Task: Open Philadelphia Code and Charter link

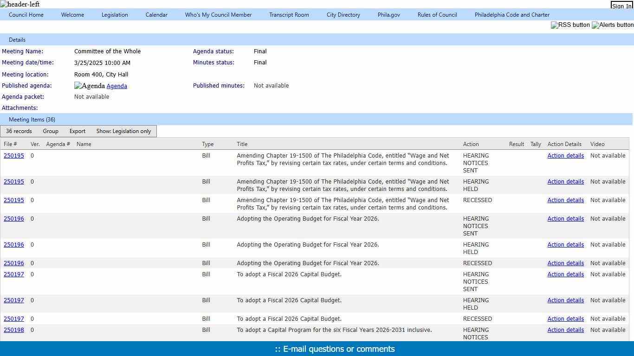Action: click(x=511, y=15)
